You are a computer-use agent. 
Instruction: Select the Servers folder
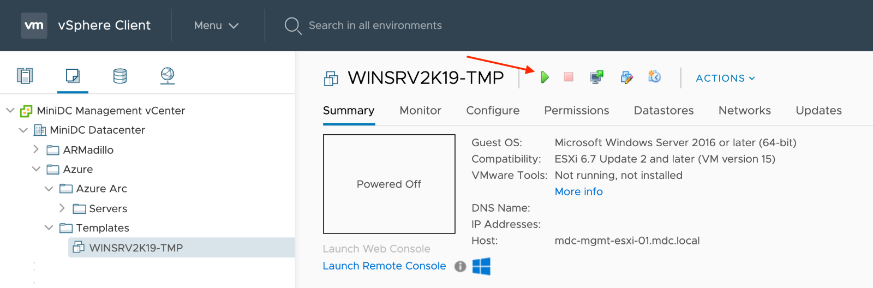(x=108, y=208)
